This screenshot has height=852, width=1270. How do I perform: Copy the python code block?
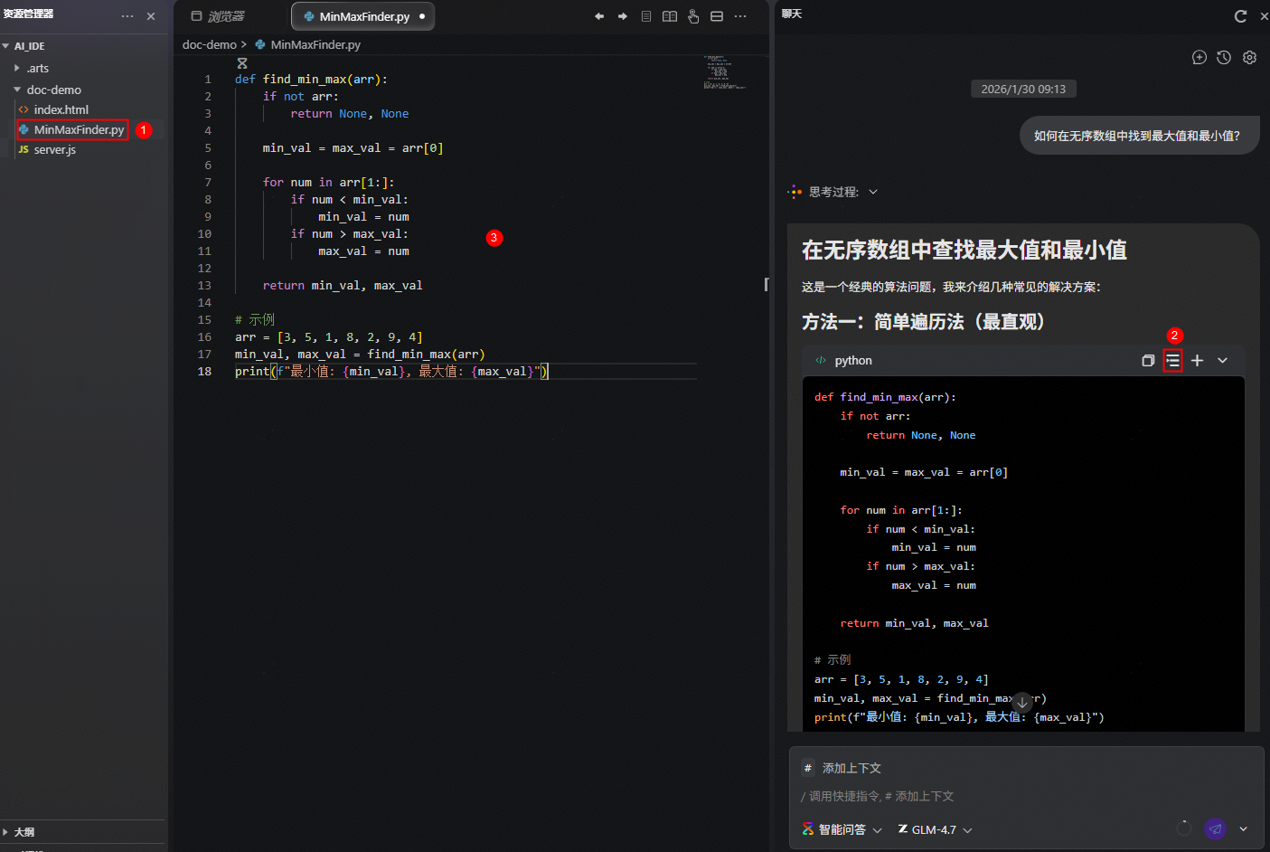pos(1148,360)
